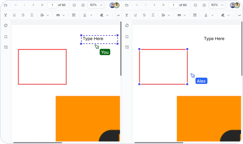Open the 62% zoom dropdown in right pane
243x144 pixels.
point(217,5)
